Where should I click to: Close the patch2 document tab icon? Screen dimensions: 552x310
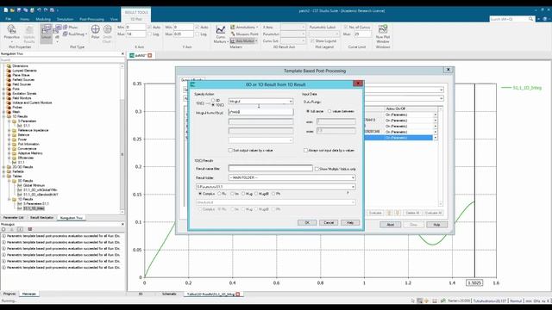149,55
